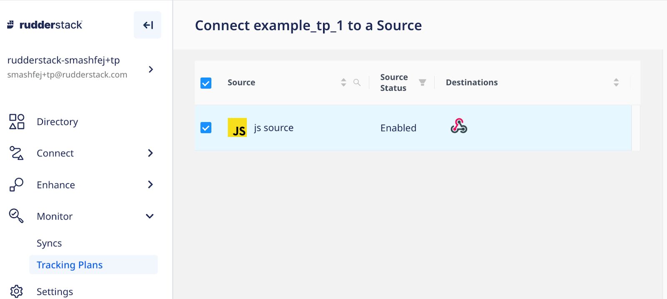Collapse the sidebar with the arrow button

point(148,25)
